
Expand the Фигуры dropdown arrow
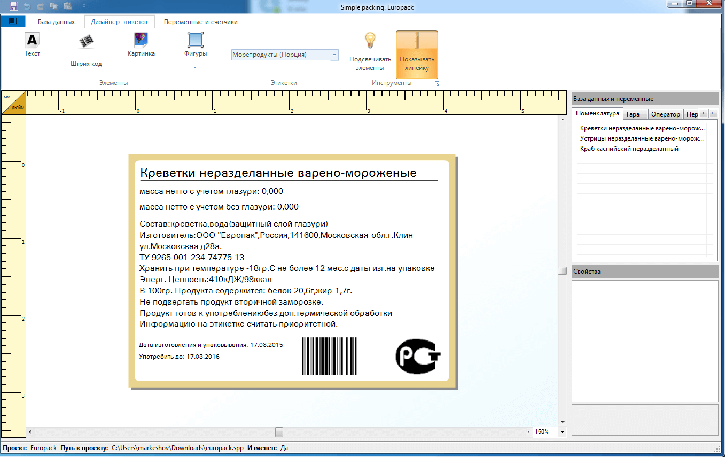(196, 67)
